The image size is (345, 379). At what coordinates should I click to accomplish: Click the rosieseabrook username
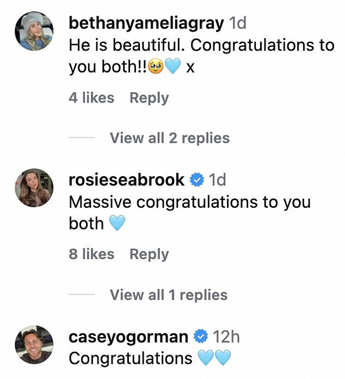127,179
